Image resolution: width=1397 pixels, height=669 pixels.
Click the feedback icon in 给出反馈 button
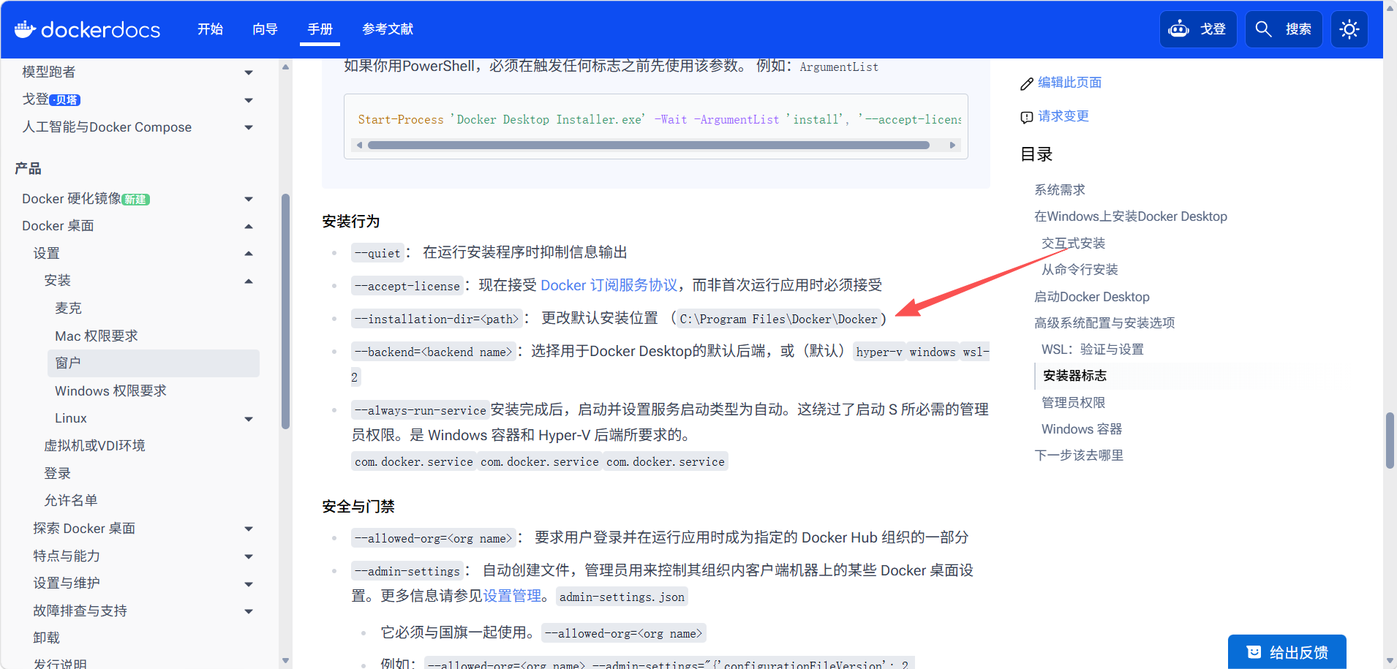[x=1254, y=652]
